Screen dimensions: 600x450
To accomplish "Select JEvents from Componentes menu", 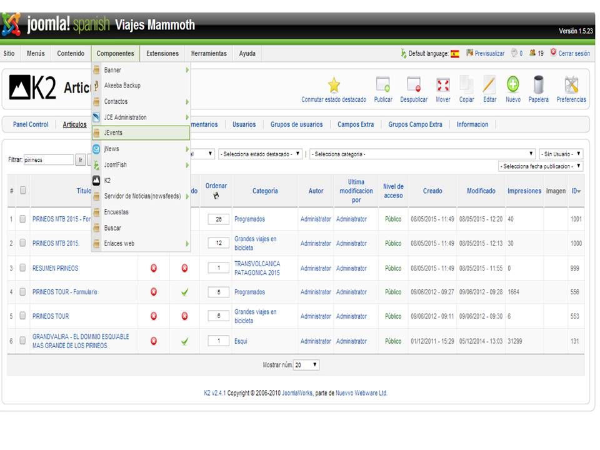I will [141, 132].
